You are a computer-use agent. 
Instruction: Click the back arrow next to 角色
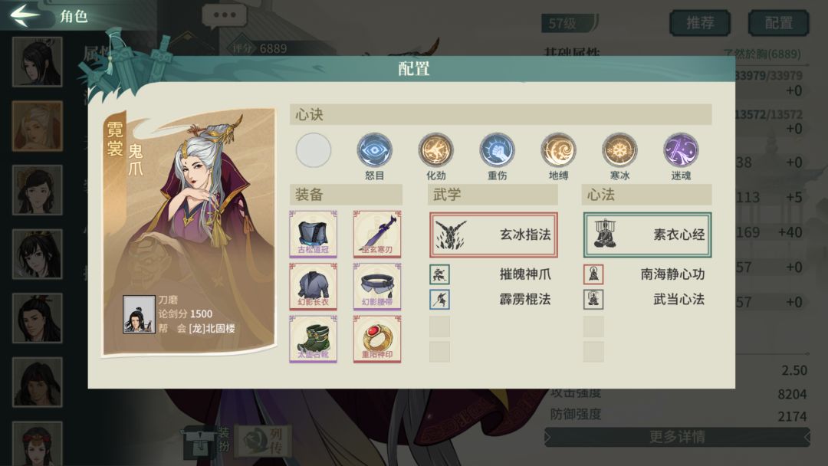pos(25,15)
